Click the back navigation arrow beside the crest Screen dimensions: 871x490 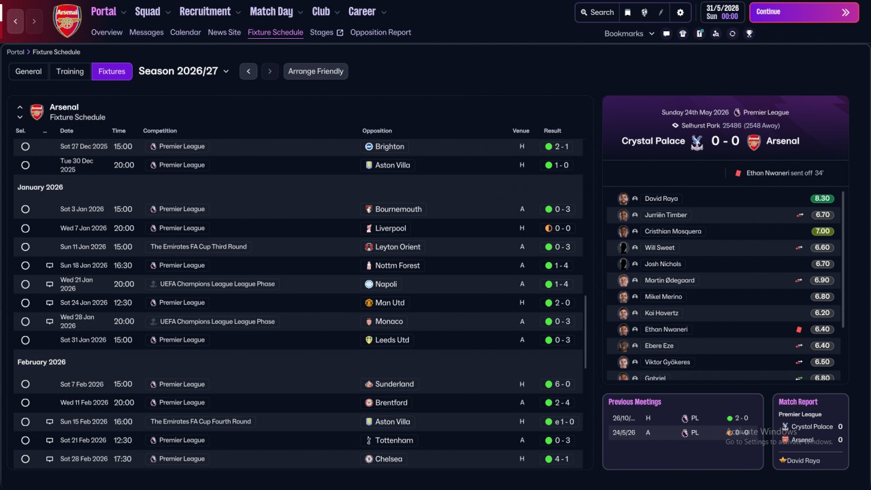click(16, 21)
